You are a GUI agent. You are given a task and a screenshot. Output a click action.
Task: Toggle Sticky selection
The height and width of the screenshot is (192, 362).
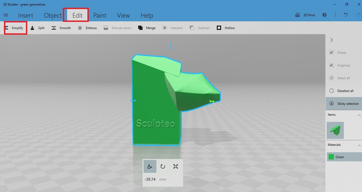[344, 104]
